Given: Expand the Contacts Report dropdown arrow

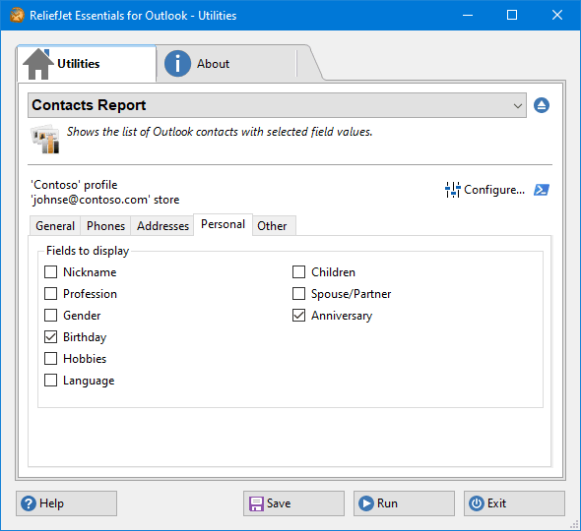Looking at the screenshot, I should (x=518, y=106).
